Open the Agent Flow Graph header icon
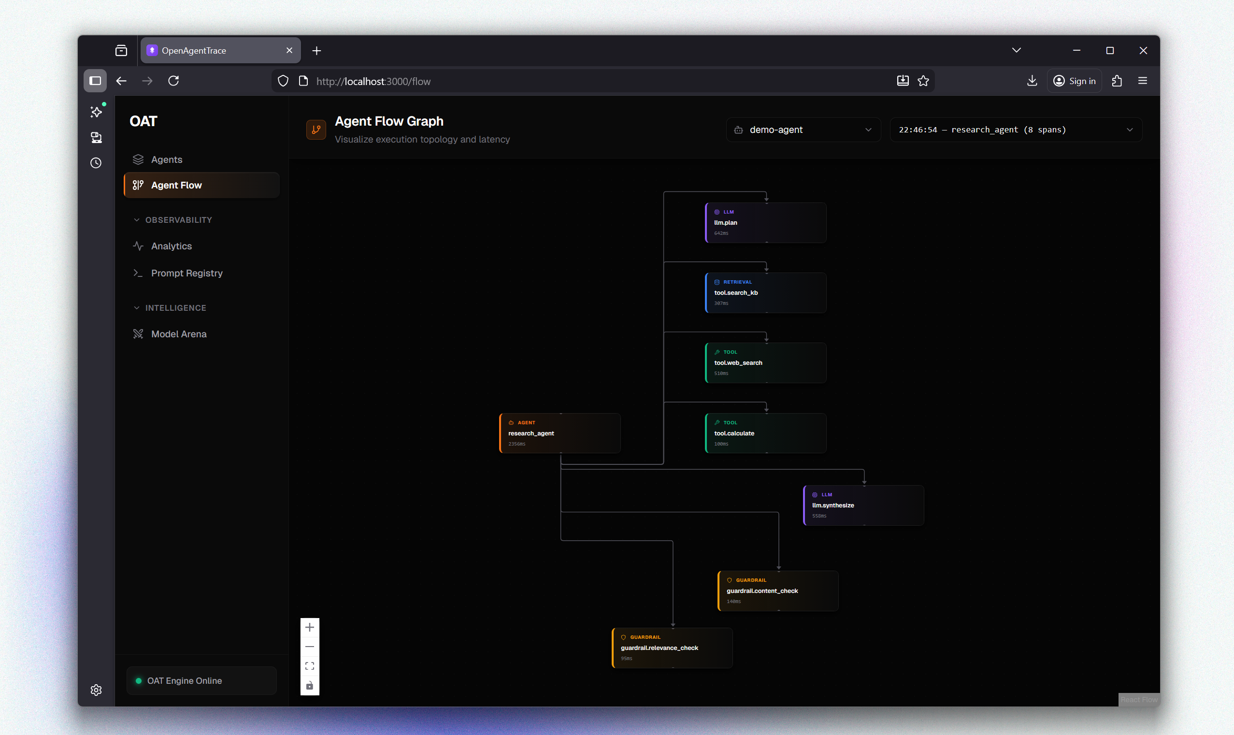1234x735 pixels. coord(316,130)
